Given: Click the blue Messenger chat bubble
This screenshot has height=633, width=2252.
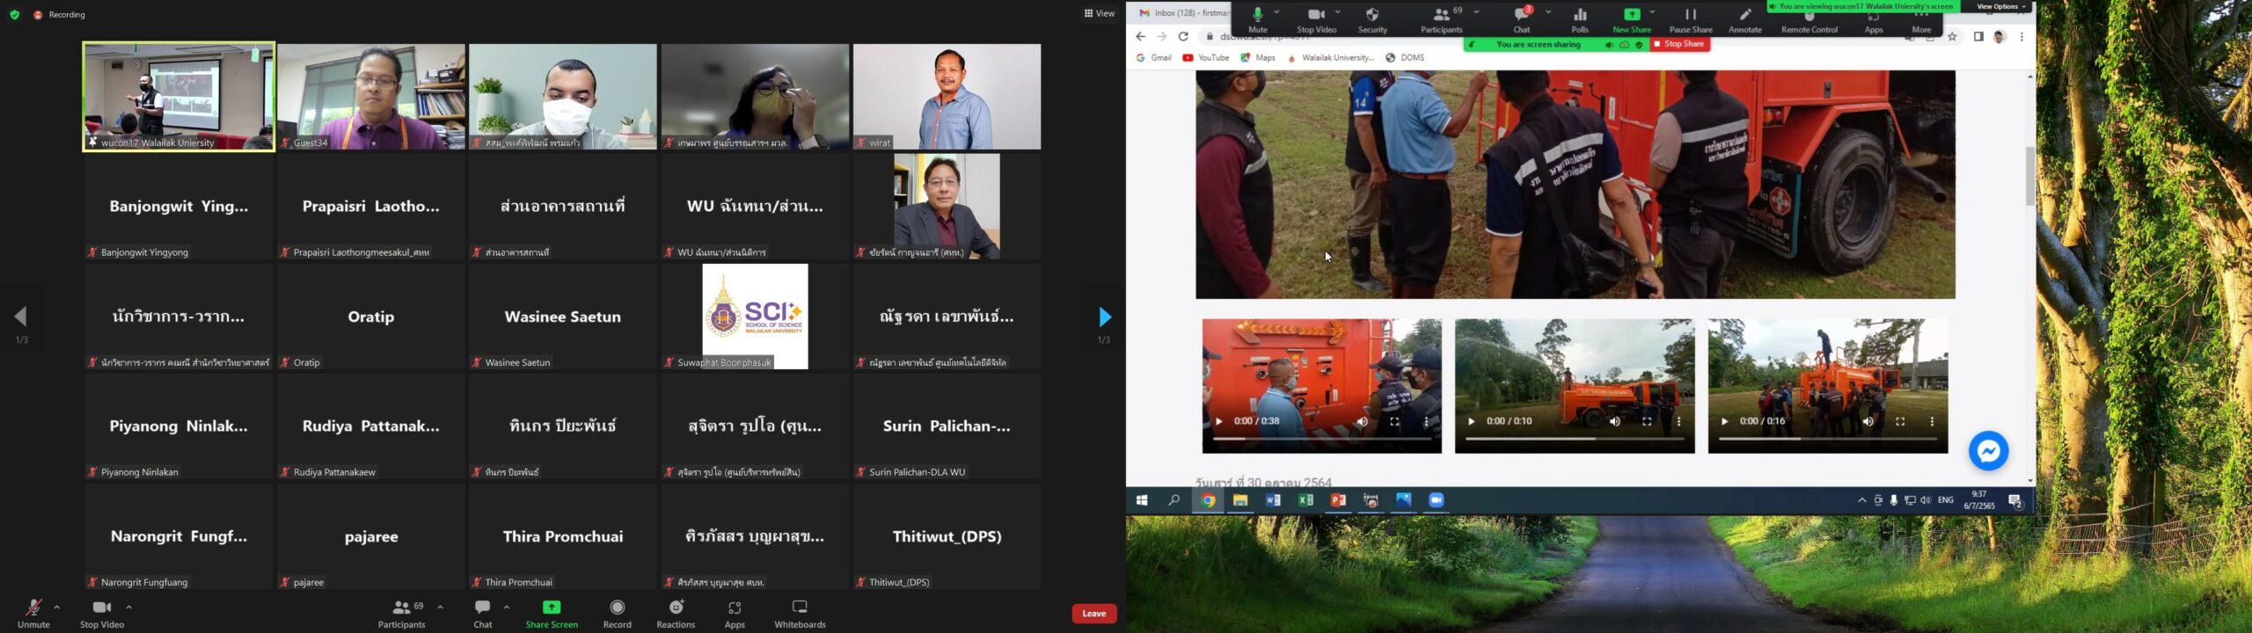Looking at the screenshot, I should 1987,451.
